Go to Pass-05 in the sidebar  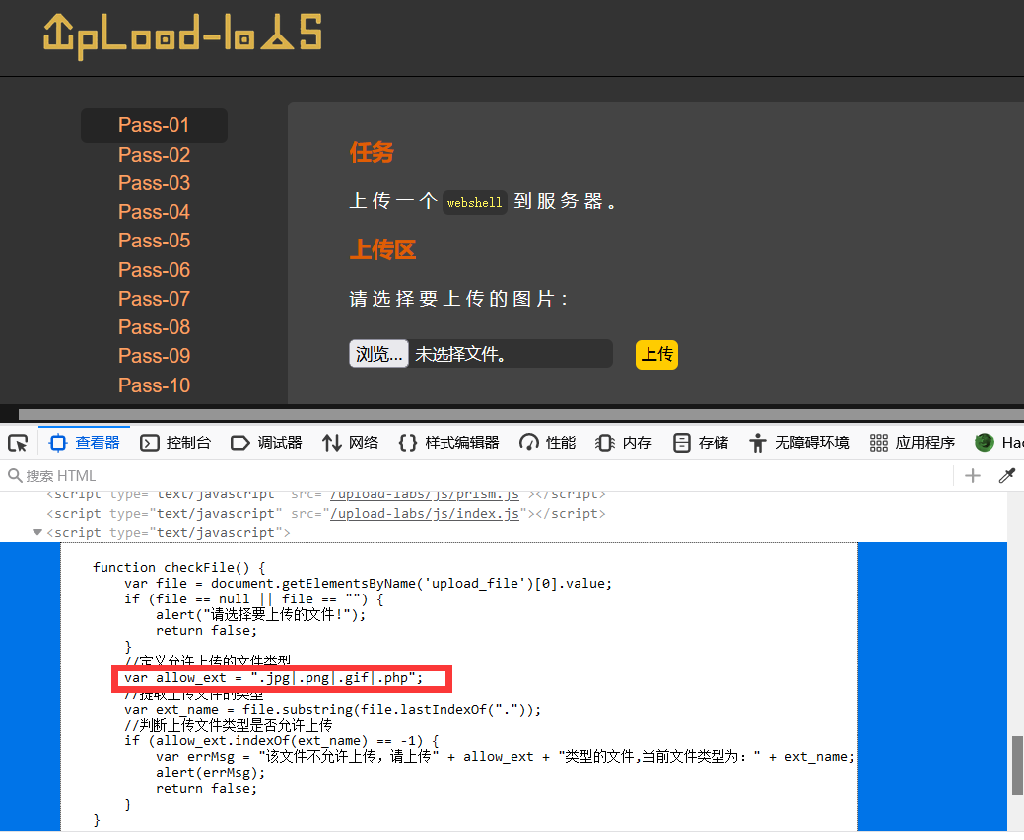coord(154,241)
